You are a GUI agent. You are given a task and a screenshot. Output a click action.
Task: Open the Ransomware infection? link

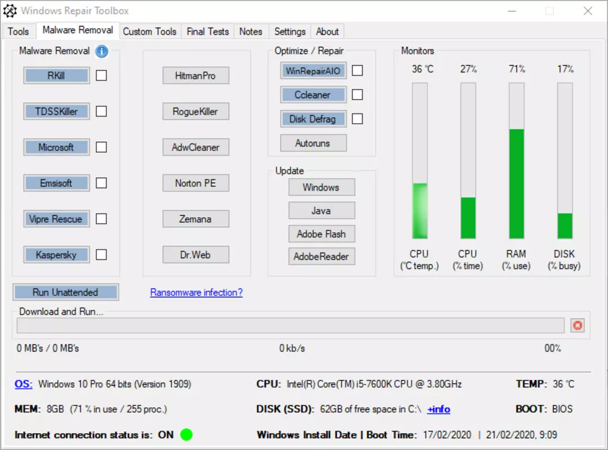pyautogui.click(x=196, y=292)
